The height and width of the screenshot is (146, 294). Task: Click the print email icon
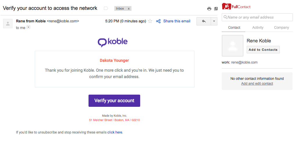pos(209,9)
